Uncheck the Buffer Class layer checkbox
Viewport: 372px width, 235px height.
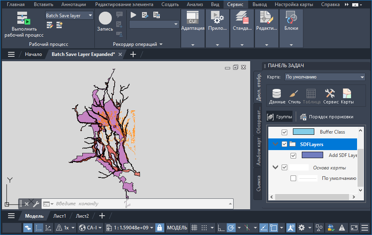[x=284, y=132]
